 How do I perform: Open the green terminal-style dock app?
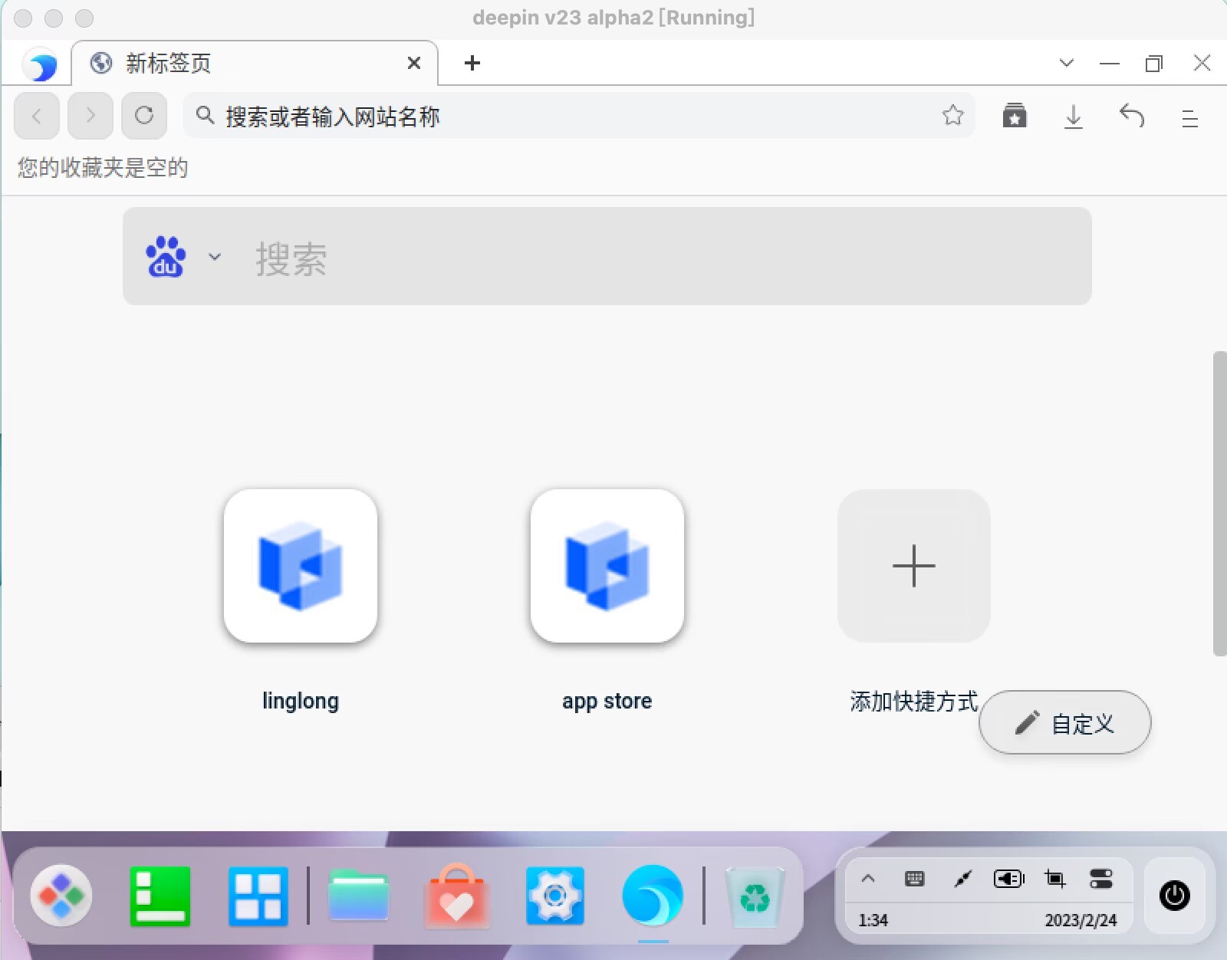(x=160, y=896)
